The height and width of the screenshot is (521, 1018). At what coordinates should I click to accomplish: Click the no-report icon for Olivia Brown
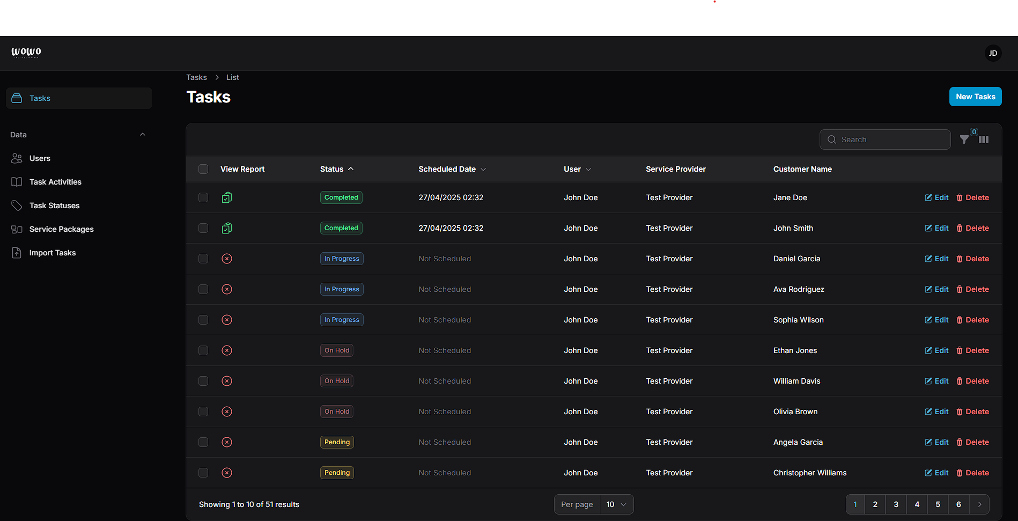coord(227,412)
